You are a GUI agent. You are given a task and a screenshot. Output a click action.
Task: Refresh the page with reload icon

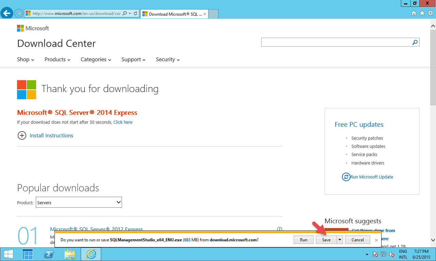tap(136, 14)
